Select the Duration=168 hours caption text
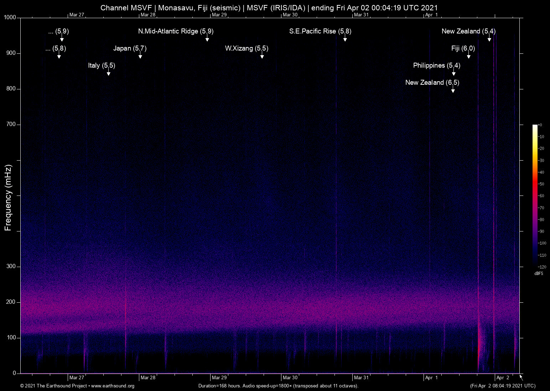This screenshot has height=391, width=550. pos(278,386)
